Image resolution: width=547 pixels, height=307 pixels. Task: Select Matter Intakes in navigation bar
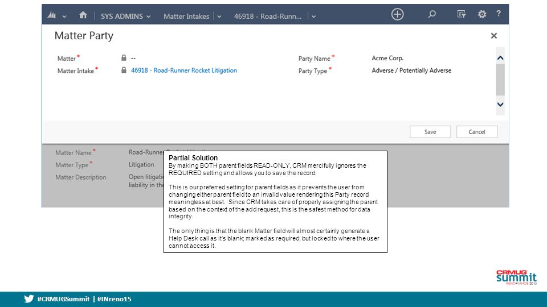click(x=186, y=16)
